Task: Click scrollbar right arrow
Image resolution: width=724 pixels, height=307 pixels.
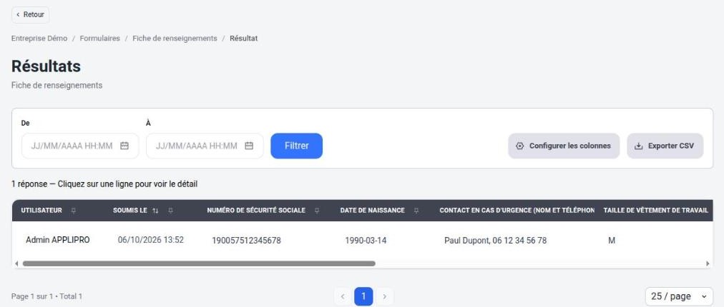Action: click(x=708, y=263)
